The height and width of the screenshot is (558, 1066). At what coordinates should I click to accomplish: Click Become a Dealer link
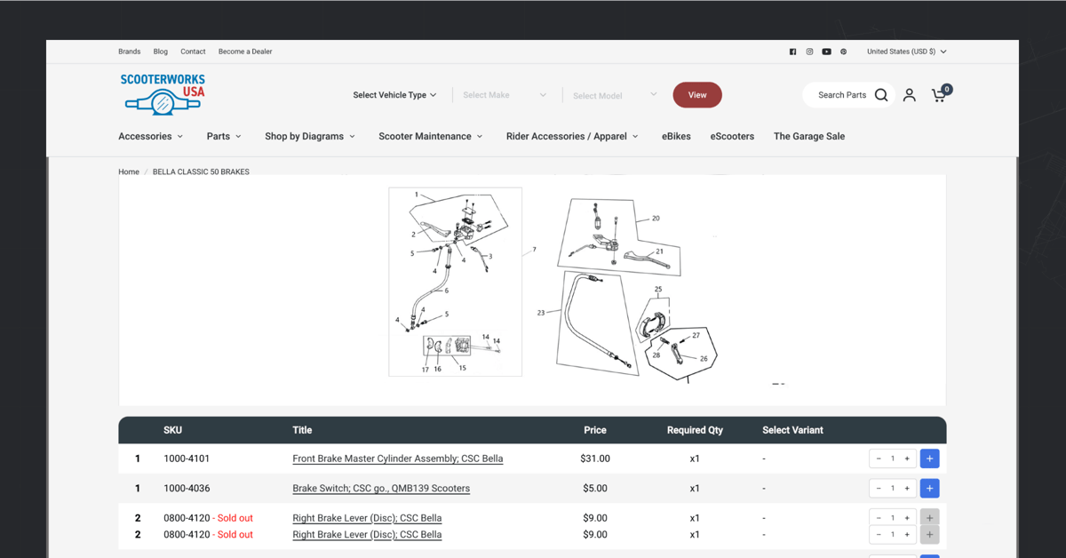[x=245, y=52]
